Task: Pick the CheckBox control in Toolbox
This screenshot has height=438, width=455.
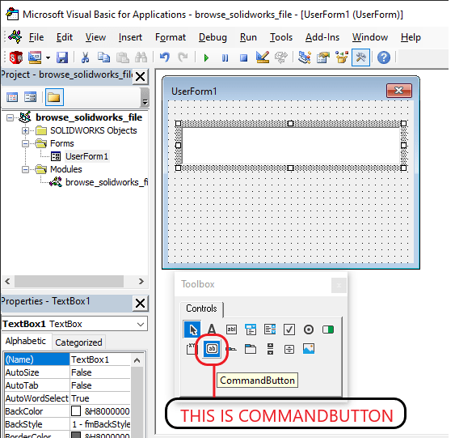Action: point(289,330)
